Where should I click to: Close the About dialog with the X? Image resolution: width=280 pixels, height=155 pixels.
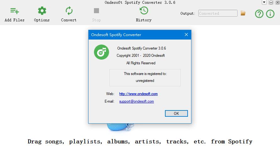[x=186, y=35]
